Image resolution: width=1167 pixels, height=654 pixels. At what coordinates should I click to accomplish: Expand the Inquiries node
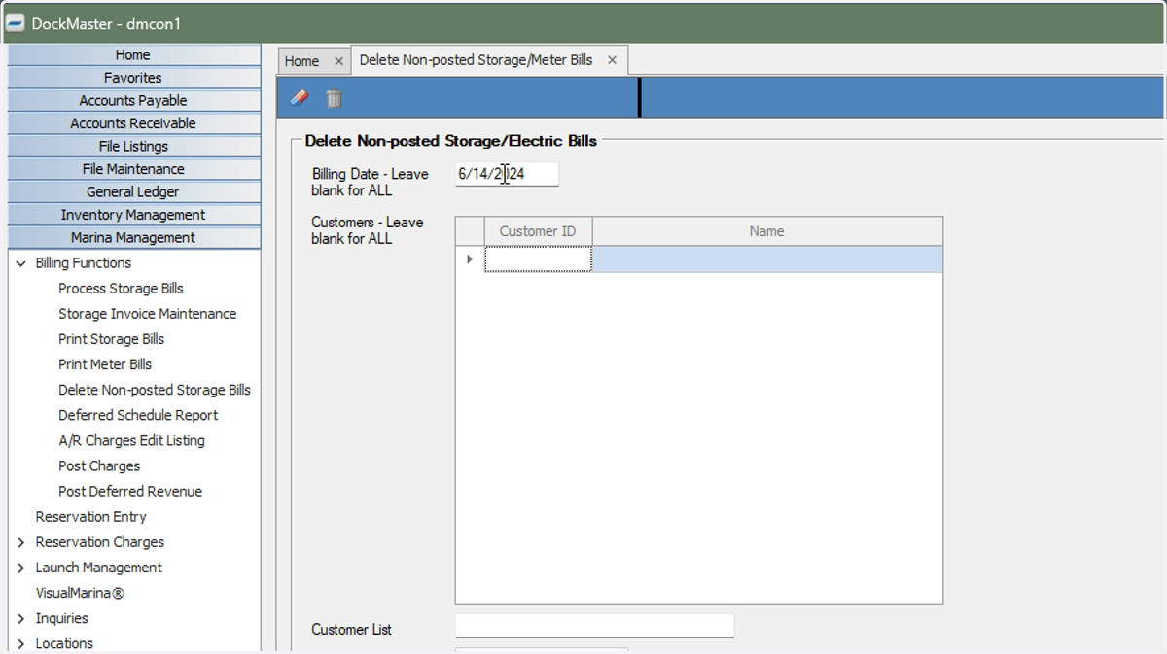click(x=20, y=618)
